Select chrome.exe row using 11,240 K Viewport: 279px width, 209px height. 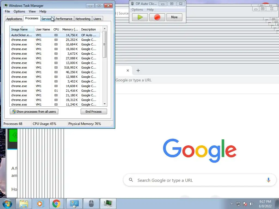[x=55, y=104]
